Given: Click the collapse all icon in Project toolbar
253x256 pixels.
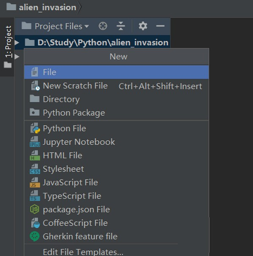Looking at the screenshot, I should 121,26.
